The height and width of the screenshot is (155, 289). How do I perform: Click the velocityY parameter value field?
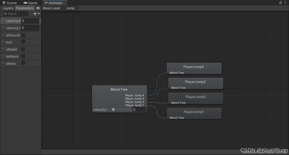(x=30, y=28)
